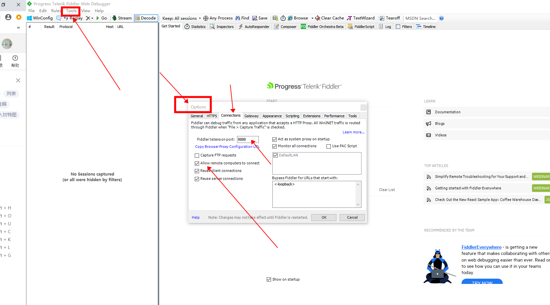Toggle Stream mode in toolbar
550x305 pixels.
[x=122, y=18]
